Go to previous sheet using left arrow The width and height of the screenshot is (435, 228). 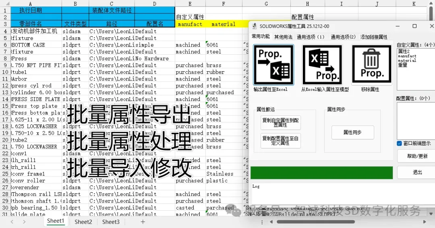pos(12,222)
